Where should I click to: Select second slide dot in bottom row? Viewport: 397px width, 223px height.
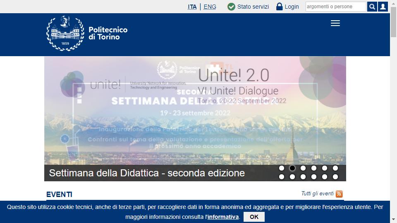point(292,177)
